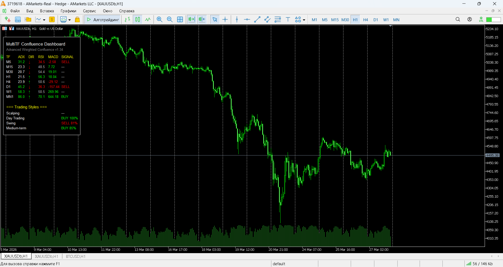Open the Вид menu

pos(30,11)
